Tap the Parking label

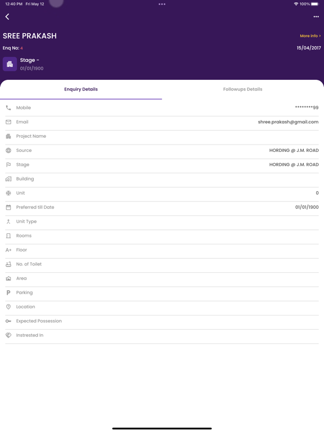click(25, 292)
